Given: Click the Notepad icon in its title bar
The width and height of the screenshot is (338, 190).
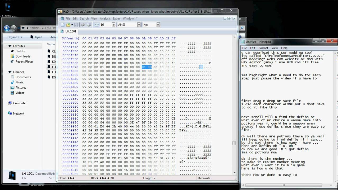Looking at the screenshot, I should pyautogui.click(x=243, y=42).
